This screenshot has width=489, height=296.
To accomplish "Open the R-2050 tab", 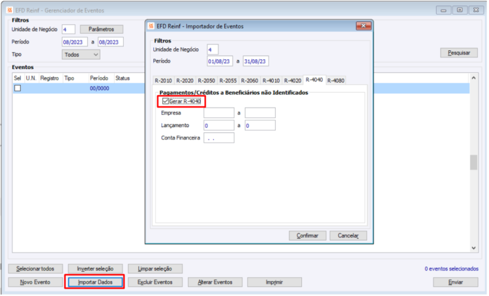I will (207, 80).
